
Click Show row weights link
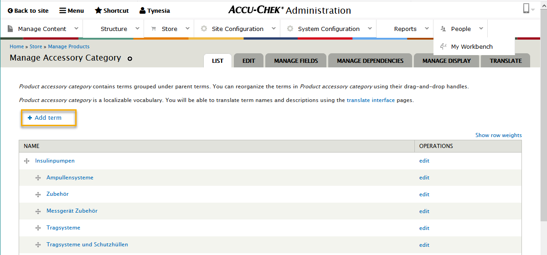(x=499, y=135)
